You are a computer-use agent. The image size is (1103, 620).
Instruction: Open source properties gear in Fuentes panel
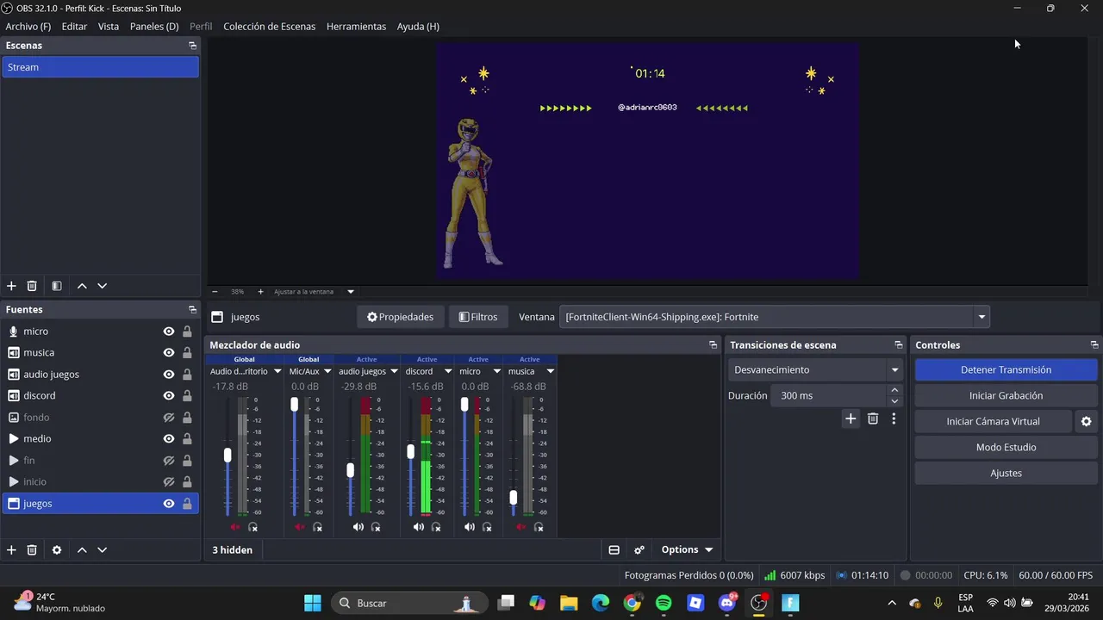57,550
